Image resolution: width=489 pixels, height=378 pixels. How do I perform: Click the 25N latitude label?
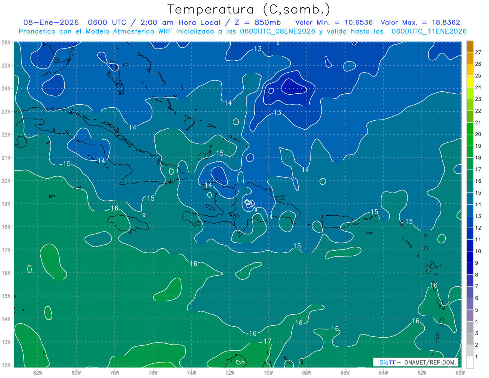pyautogui.click(x=6, y=65)
